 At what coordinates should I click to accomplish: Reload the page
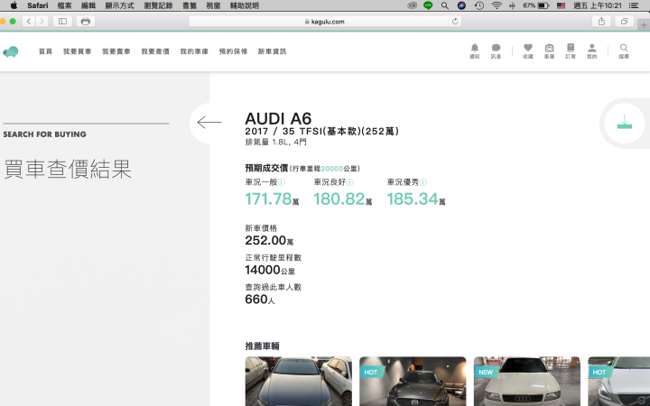point(455,21)
